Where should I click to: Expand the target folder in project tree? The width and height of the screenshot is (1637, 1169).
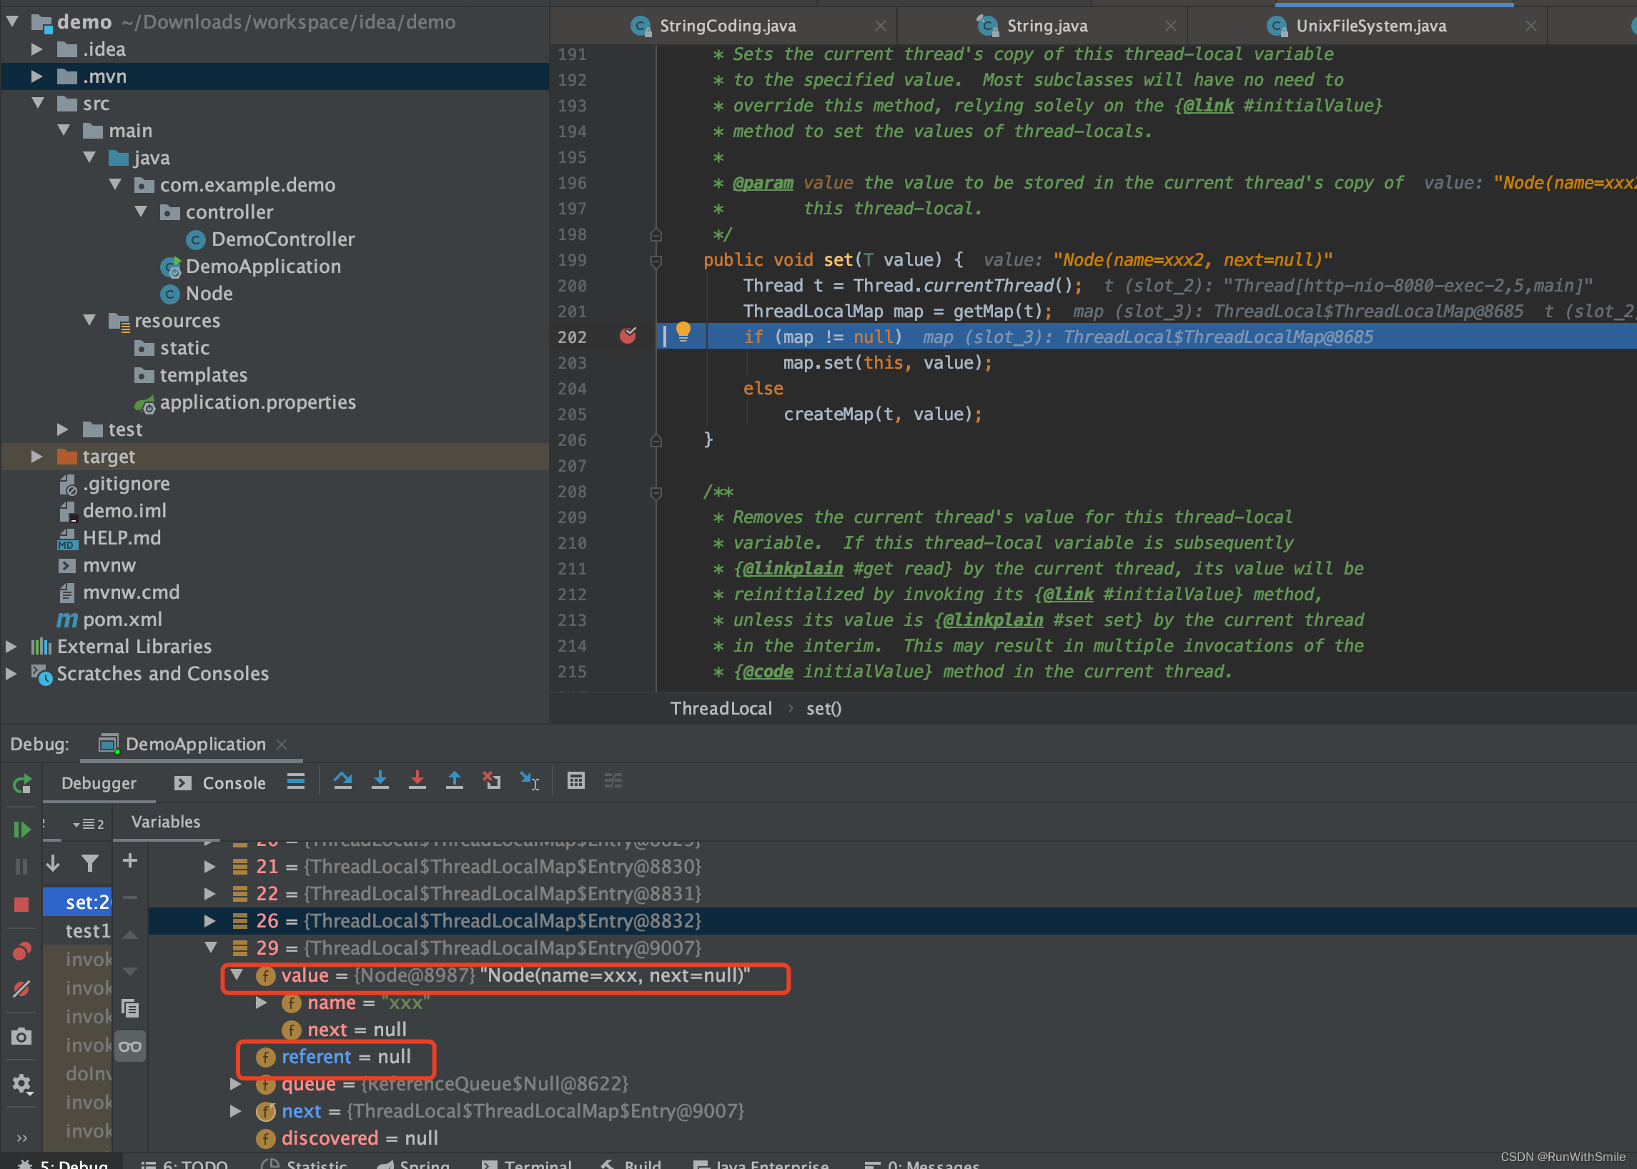[36, 457]
